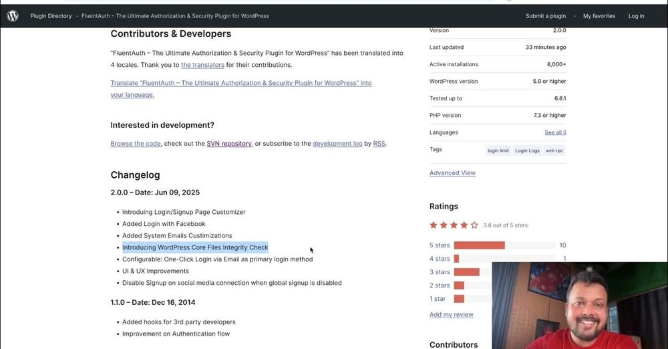Filter reviews by 1 star link
The width and height of the screenshot is (668, 349).
pyautogui.click(x=438, y=299)
